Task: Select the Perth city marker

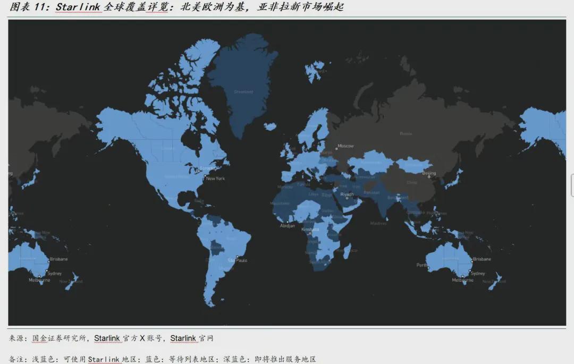Action: pyautogui.click(x=428, y=268)
